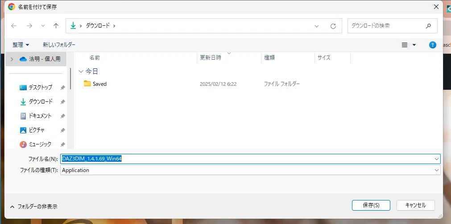Click the pin icon beside ピクチャ
The image size is (451, 224).
62,130
